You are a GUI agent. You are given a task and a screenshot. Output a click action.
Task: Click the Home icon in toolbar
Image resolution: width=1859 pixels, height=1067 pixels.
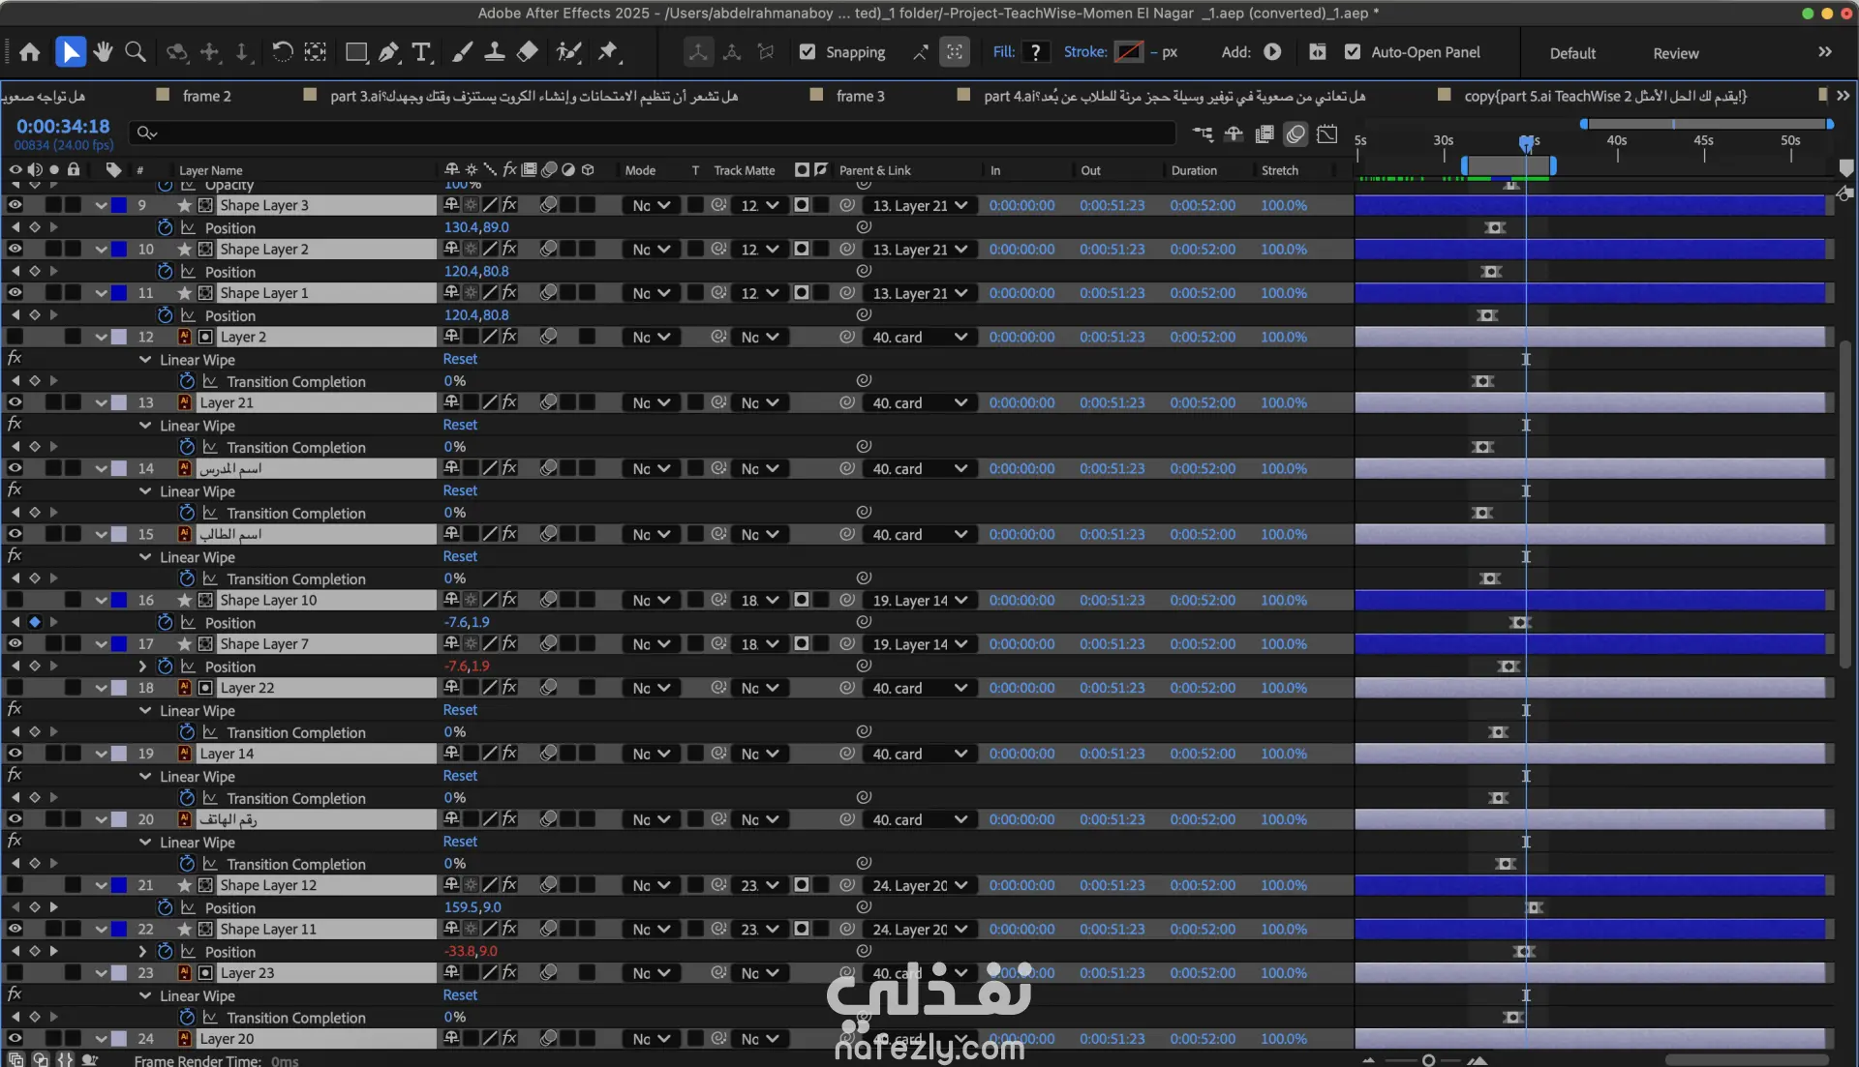click(x=30, y=52)
